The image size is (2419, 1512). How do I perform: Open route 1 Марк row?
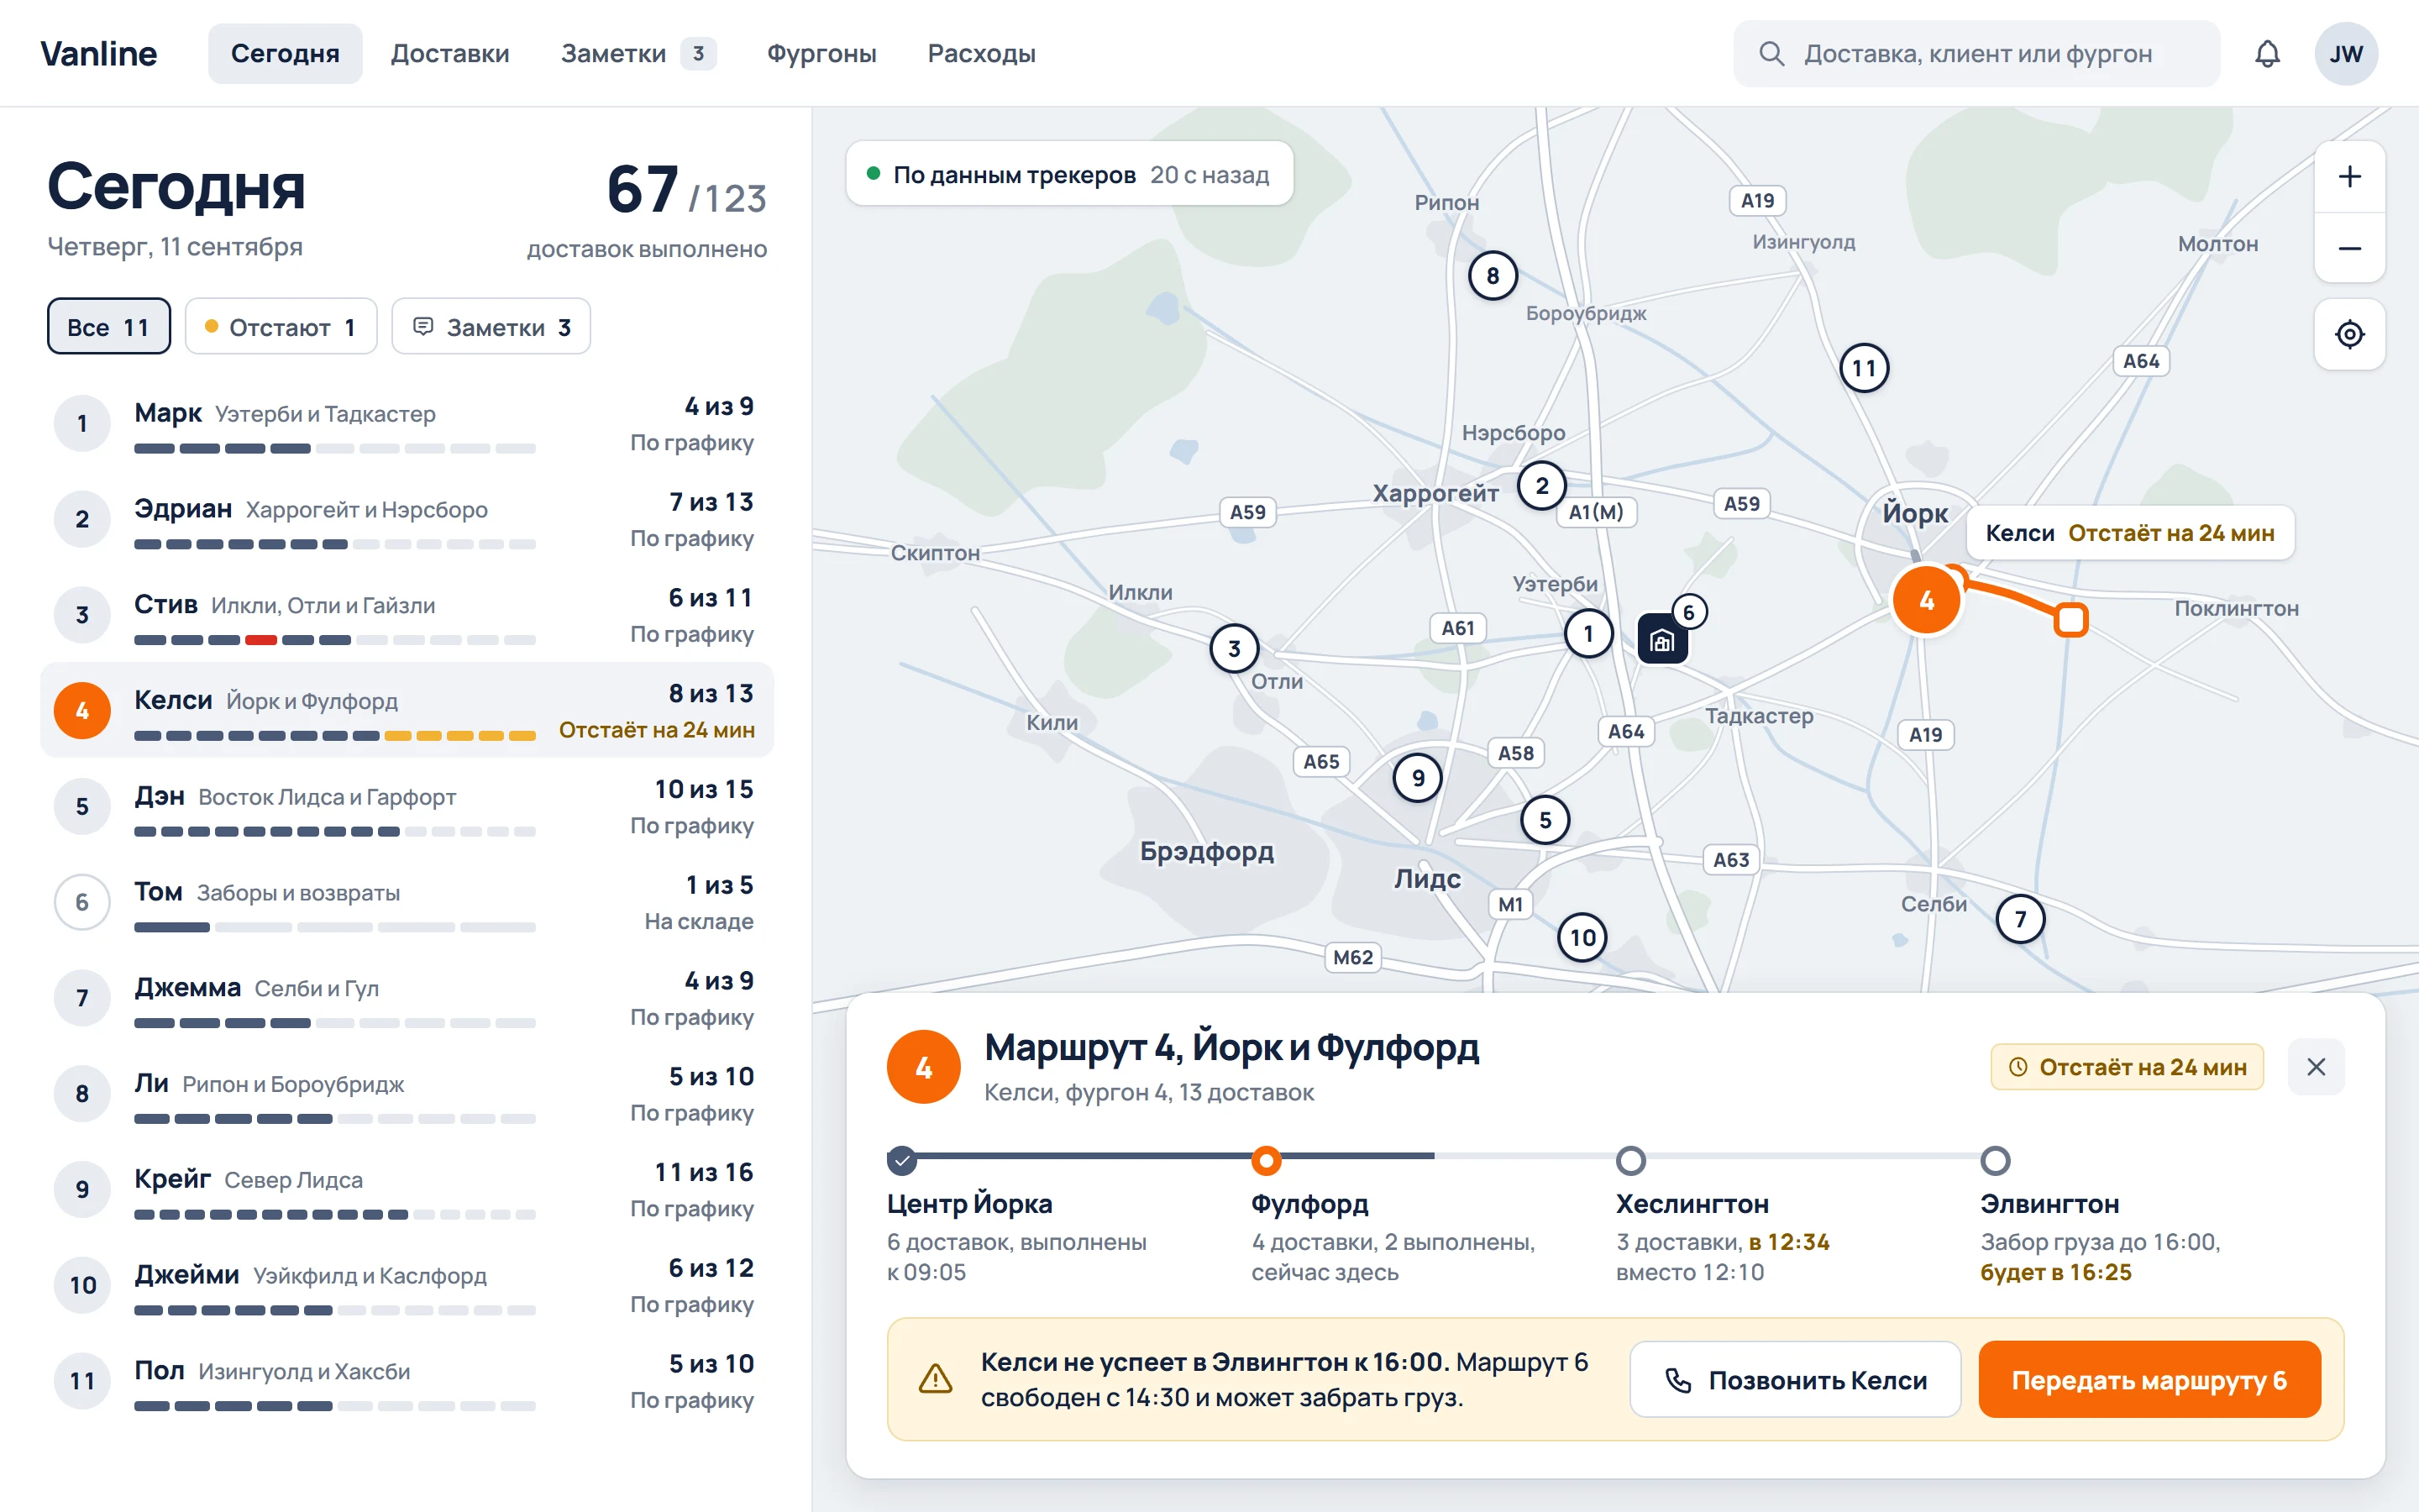pyautogui.click(x=407, y=424)
